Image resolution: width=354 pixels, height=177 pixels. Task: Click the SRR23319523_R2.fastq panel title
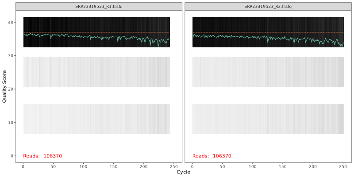(268, 7)
